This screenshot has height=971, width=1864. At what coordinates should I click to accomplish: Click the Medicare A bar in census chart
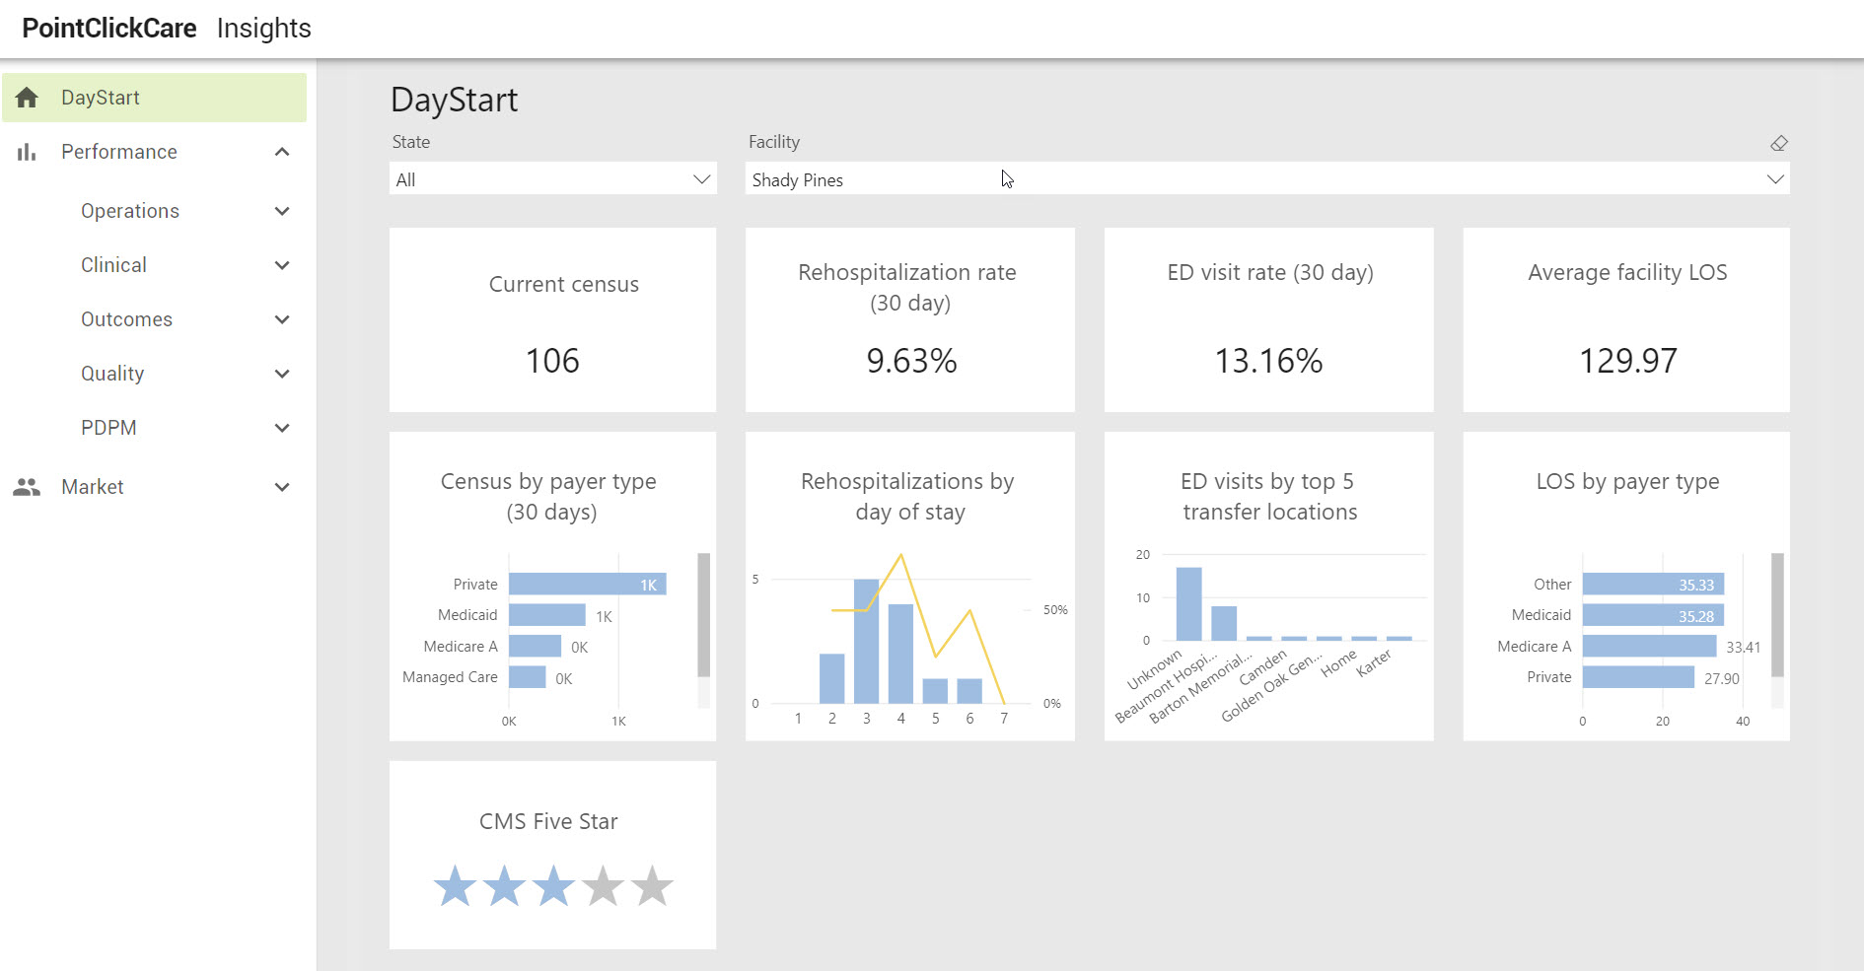point(535,647)
